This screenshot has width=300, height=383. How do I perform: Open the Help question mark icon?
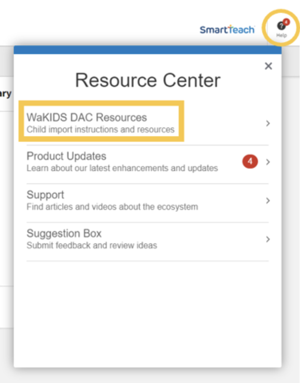(x=281, y=26)
